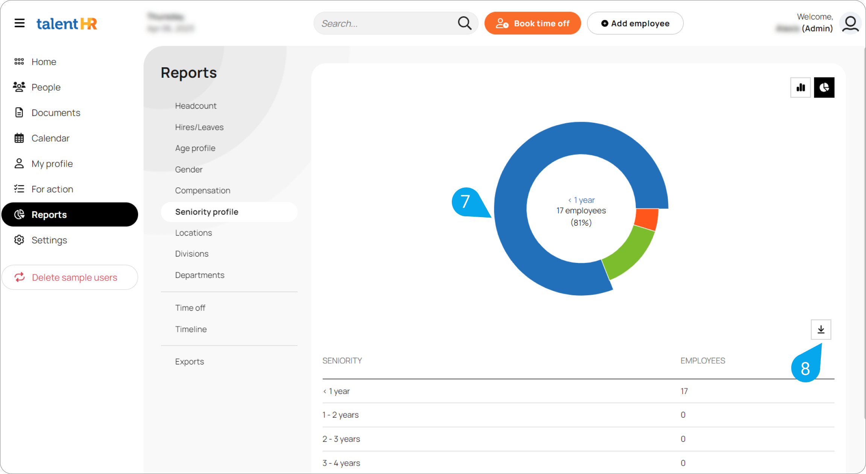This screenshot has height=474, width=866.
Task: Click the Add employee button
Action: point(635,23)
